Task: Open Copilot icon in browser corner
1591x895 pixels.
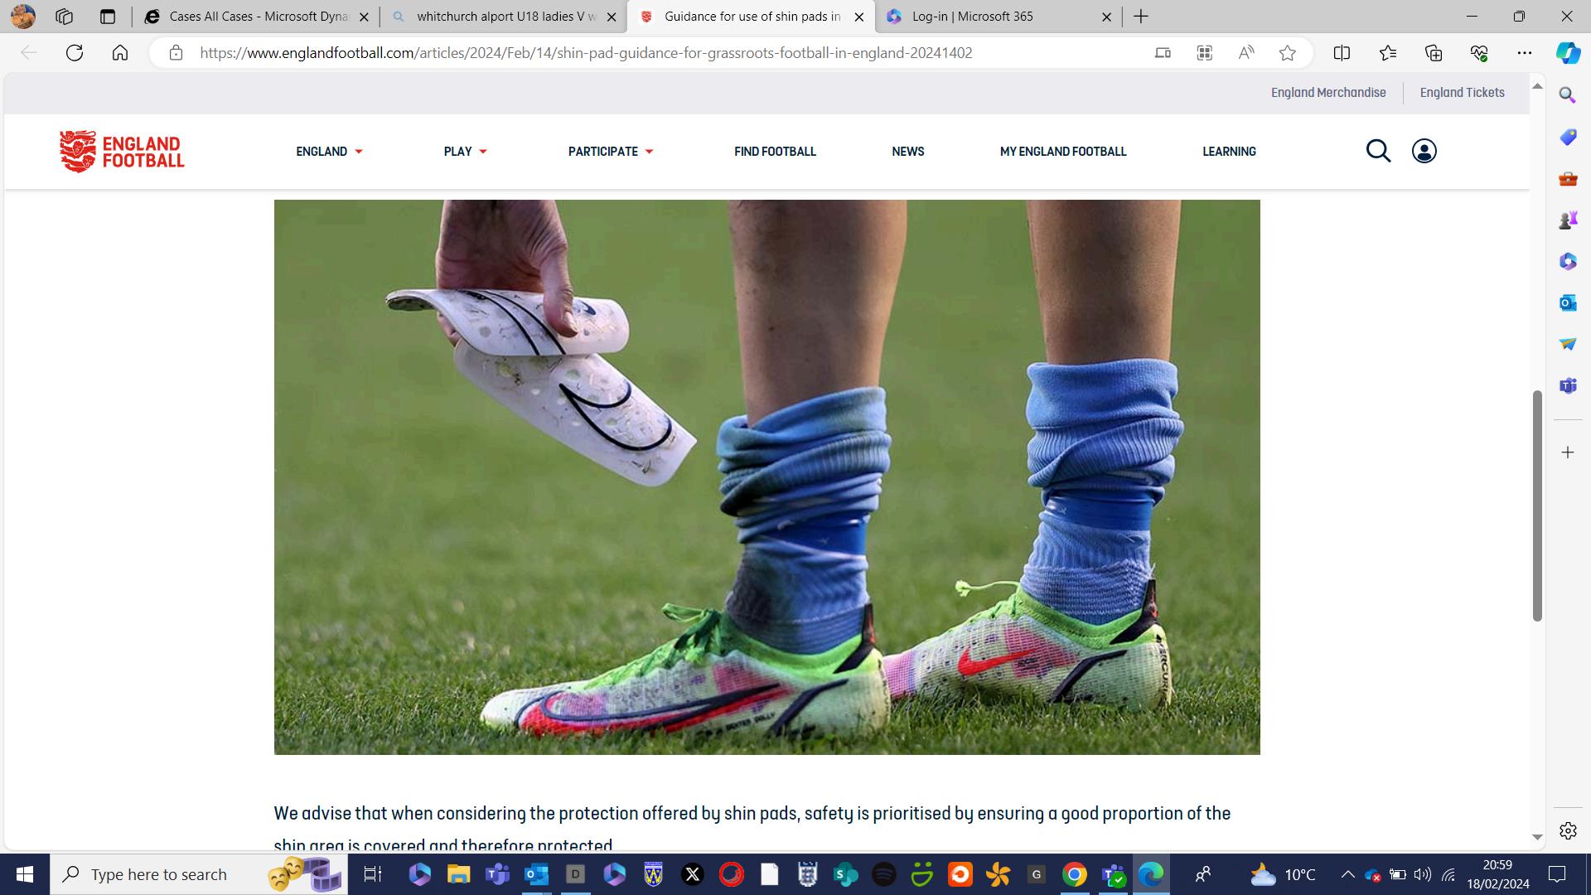Action: click(x=1567, y=53)
